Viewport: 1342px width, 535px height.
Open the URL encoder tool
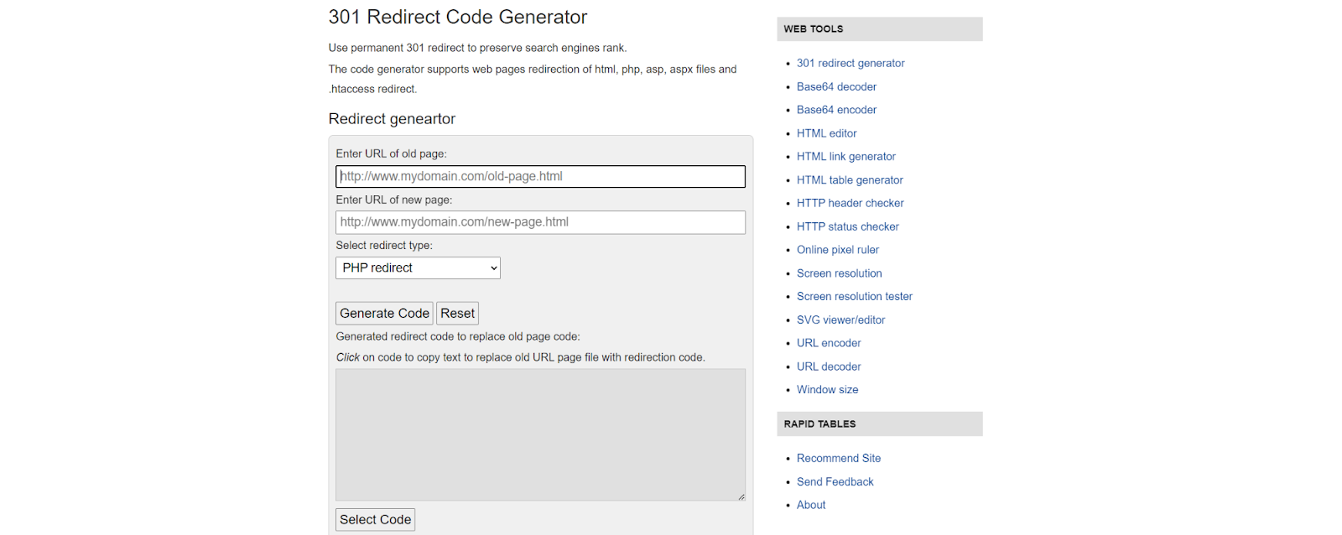829,343
